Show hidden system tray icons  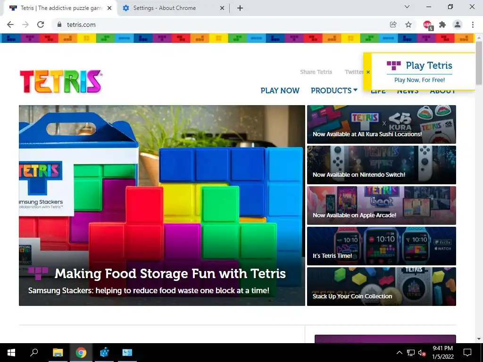(399, 353)
